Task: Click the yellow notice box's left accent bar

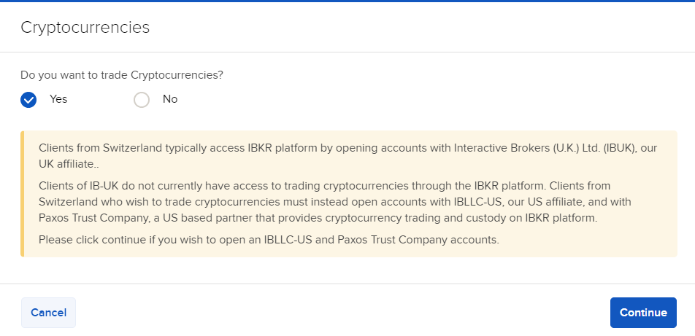Action: click(22, 194)
